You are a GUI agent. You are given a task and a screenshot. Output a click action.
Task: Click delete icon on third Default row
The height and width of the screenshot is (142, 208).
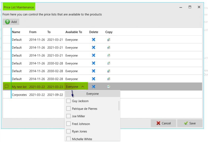click(x=93, y=55)
